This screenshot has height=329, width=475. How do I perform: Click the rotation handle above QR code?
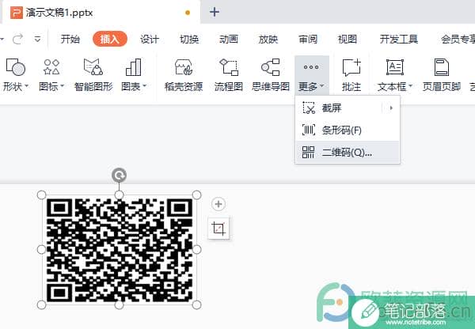click(119, 176)
